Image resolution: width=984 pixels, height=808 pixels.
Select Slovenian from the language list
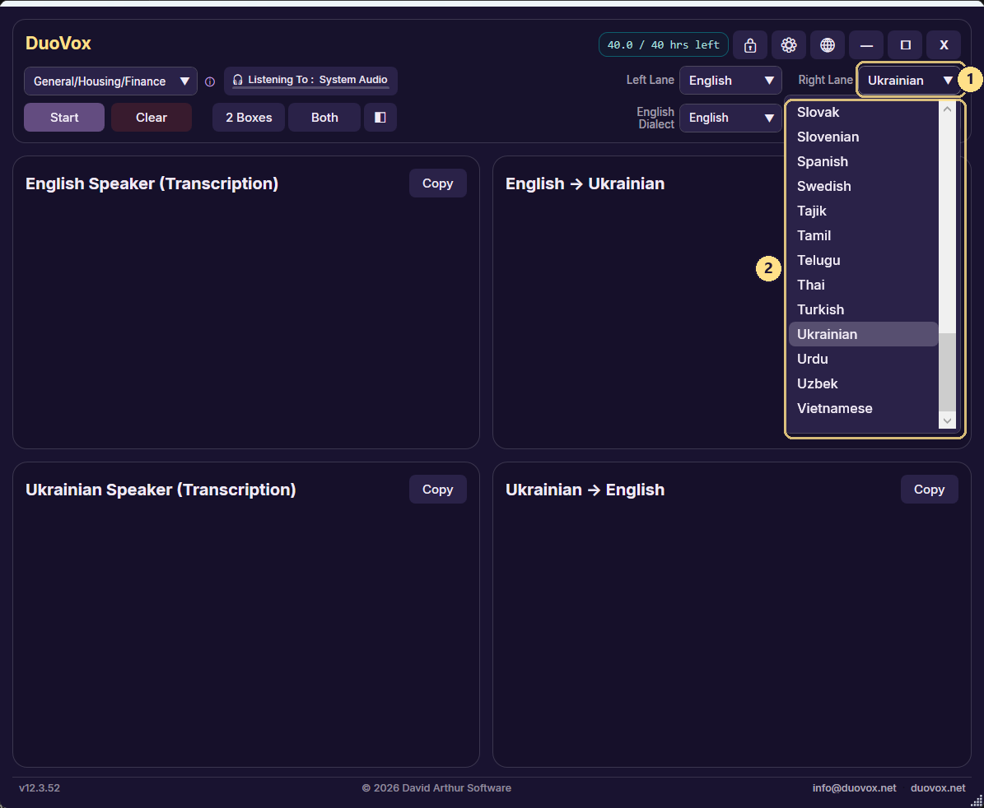pyautogui.click(x=863, y=137)
